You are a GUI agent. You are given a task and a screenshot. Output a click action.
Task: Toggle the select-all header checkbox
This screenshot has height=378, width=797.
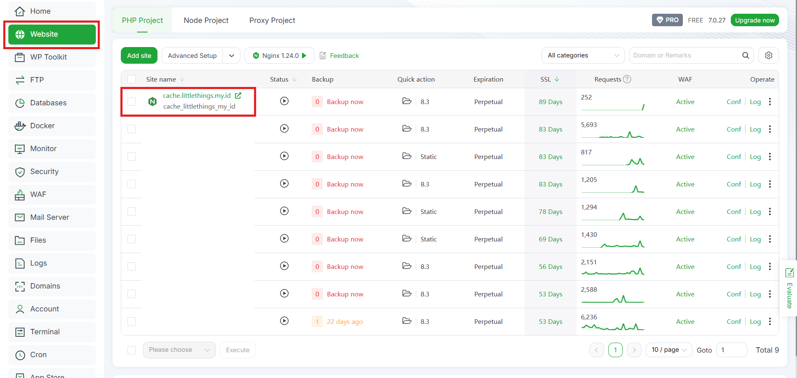point(132,79)
